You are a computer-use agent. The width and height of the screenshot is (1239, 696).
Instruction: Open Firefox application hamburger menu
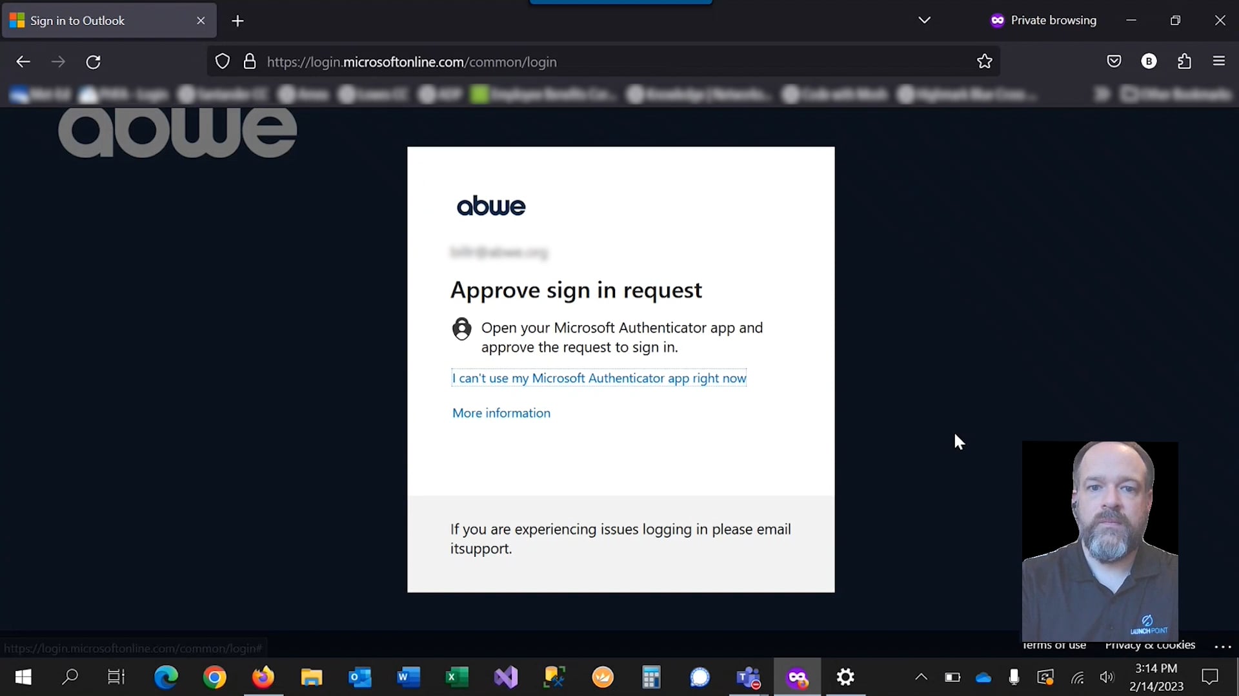1219,61
